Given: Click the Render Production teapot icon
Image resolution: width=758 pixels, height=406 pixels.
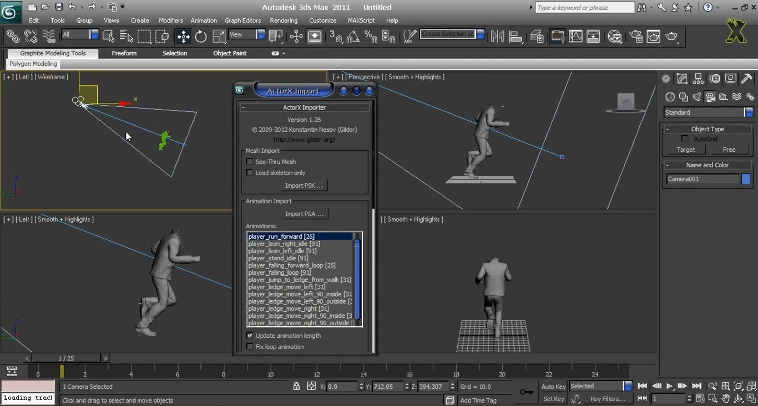Looking at the screenshot, I should [671, 36].
